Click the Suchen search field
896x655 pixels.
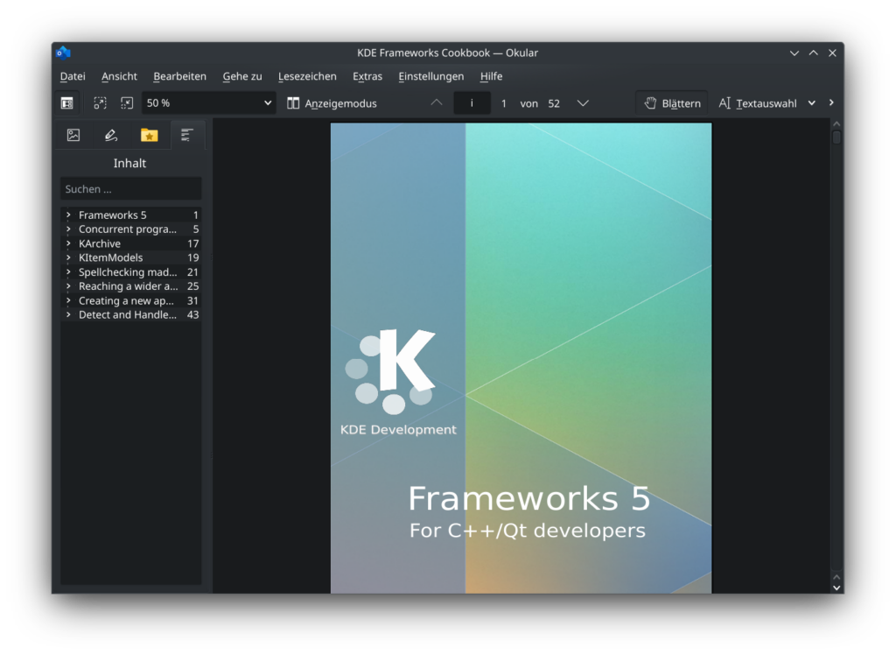point(130,189)
